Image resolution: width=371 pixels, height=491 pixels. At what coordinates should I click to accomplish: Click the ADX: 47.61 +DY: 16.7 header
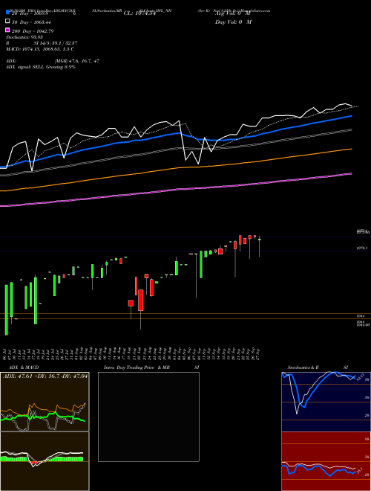[x=45, y=376]
